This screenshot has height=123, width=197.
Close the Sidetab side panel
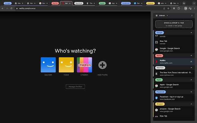[192, 16]
